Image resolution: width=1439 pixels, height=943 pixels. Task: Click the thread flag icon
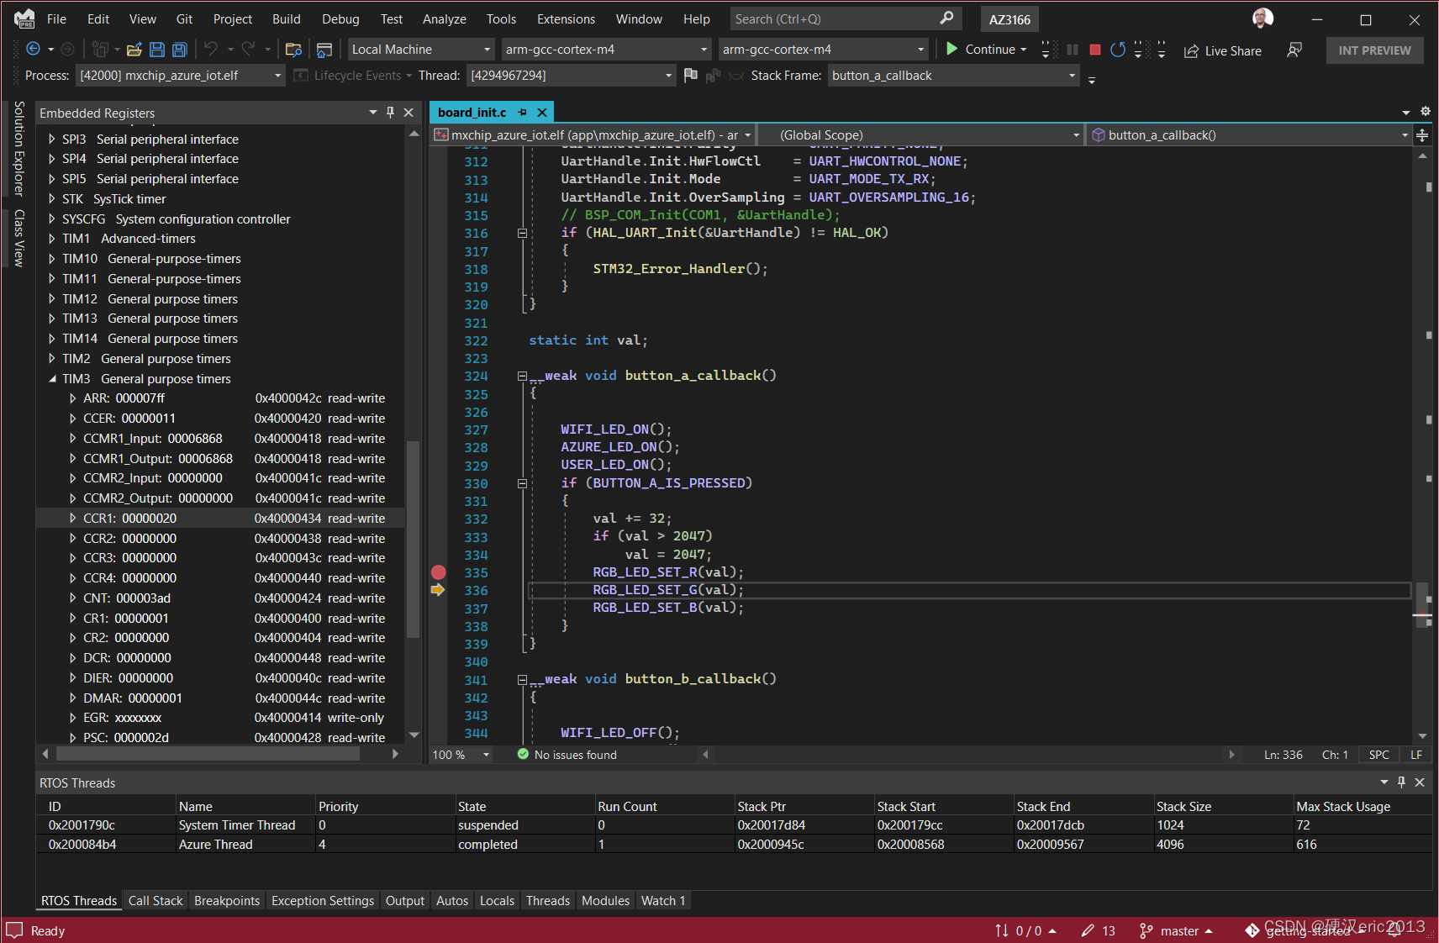691,76
